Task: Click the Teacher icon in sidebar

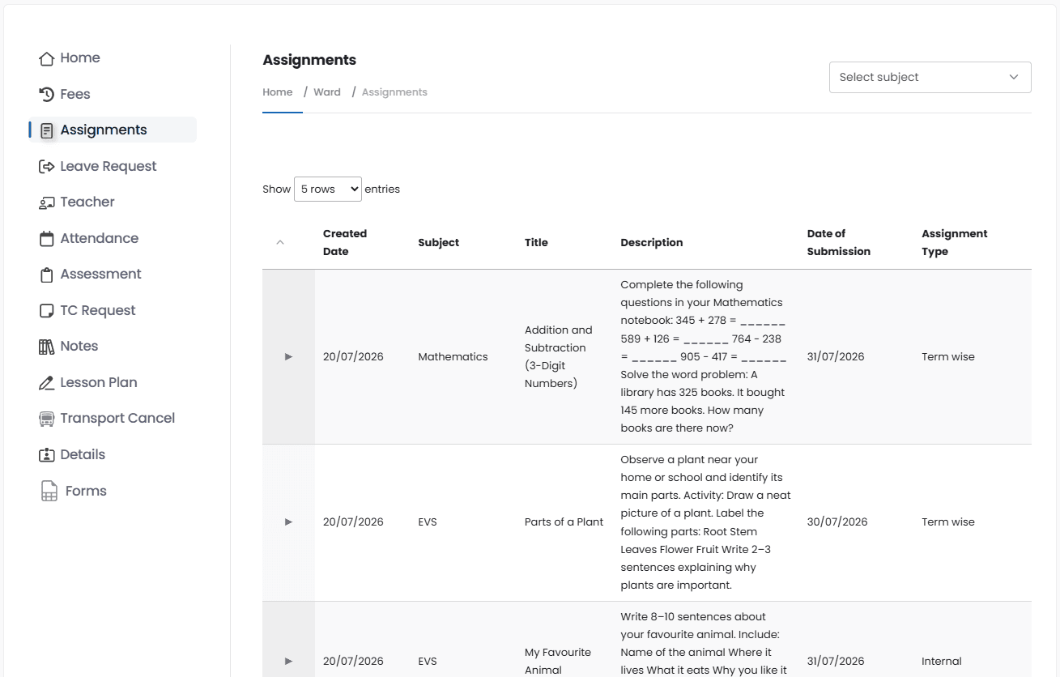Action: 47,202
